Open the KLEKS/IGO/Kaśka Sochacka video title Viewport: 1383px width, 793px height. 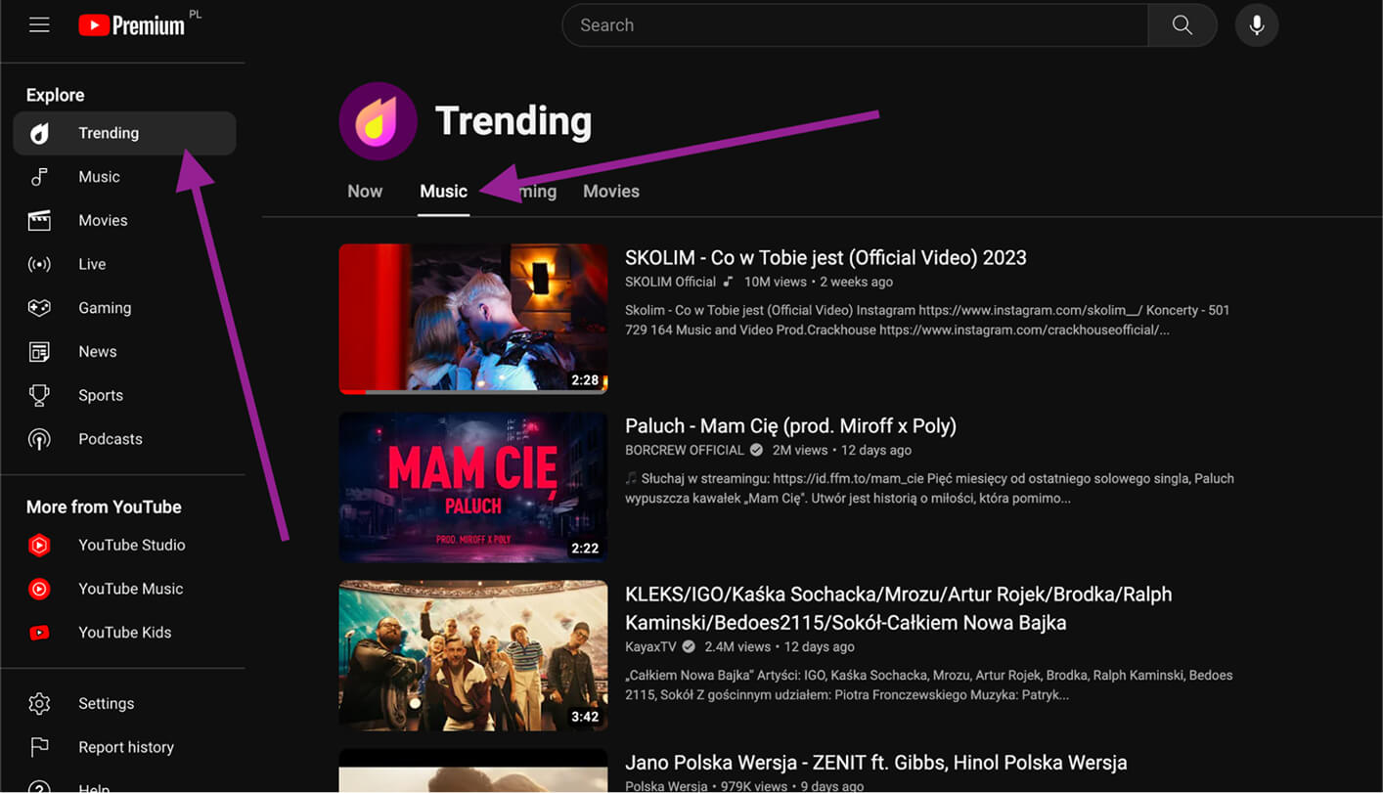click(898, 608)
